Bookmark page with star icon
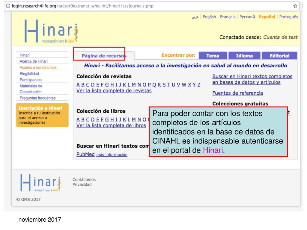Viewport: 307px width, 230px height. tap(295, 6)
